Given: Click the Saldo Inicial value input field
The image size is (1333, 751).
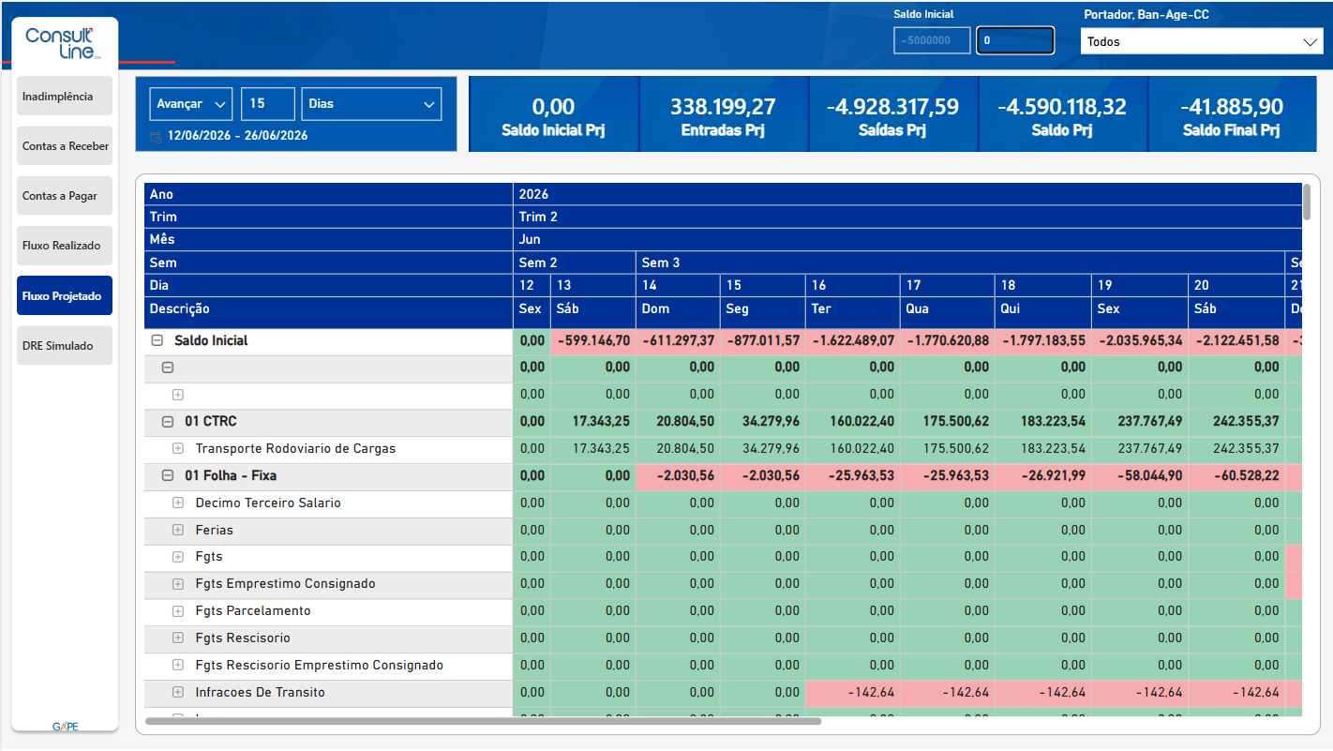Looking at the screenshot, I should click(x=1015, y=40).
